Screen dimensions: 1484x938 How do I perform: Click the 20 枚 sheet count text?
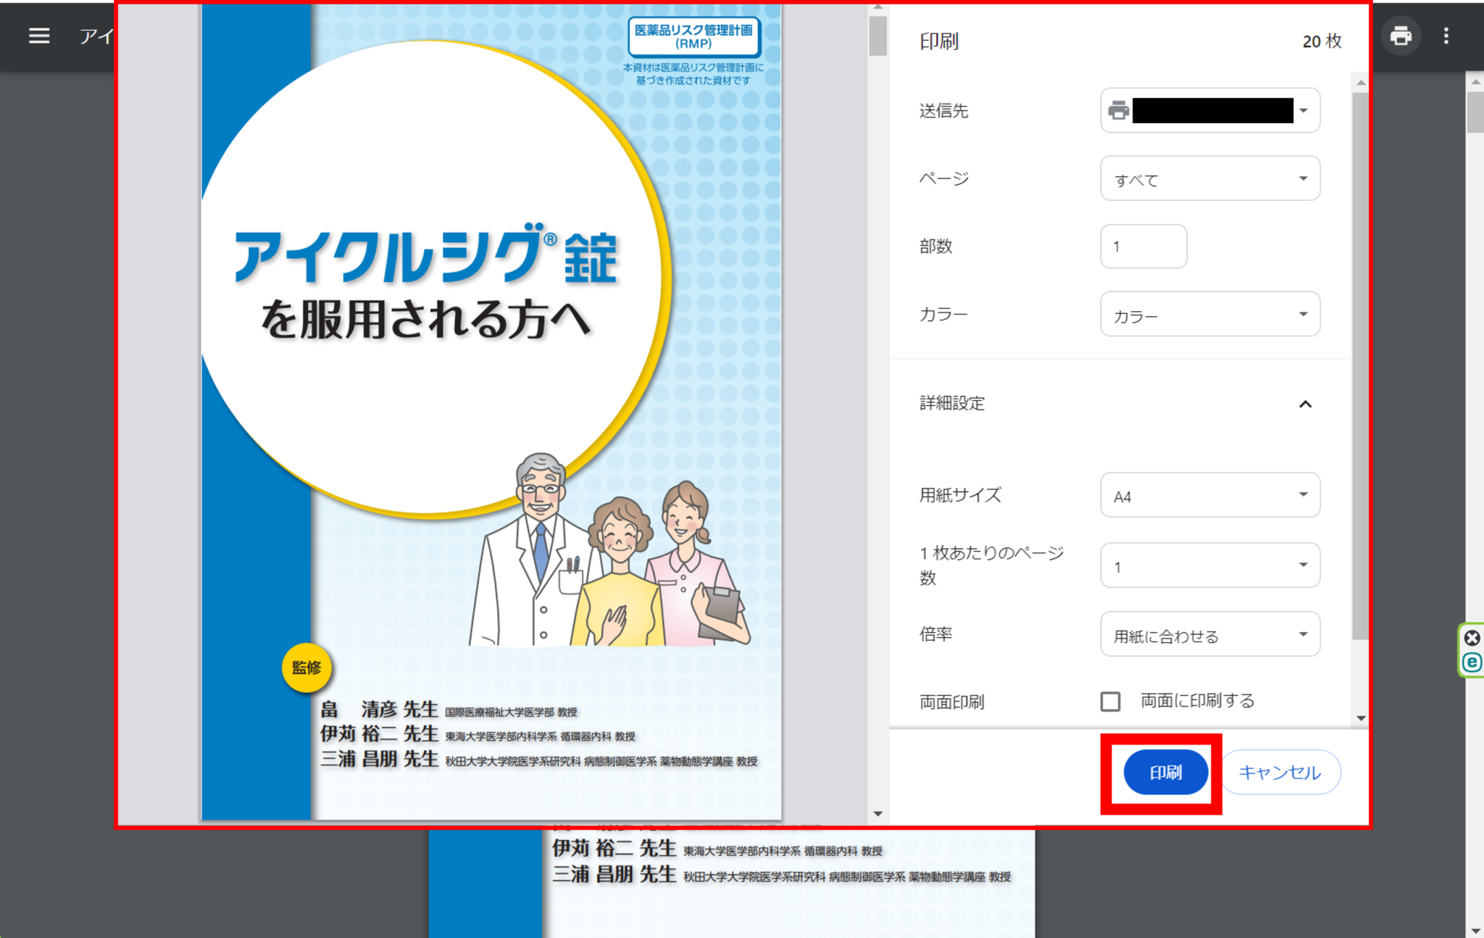1322,41
